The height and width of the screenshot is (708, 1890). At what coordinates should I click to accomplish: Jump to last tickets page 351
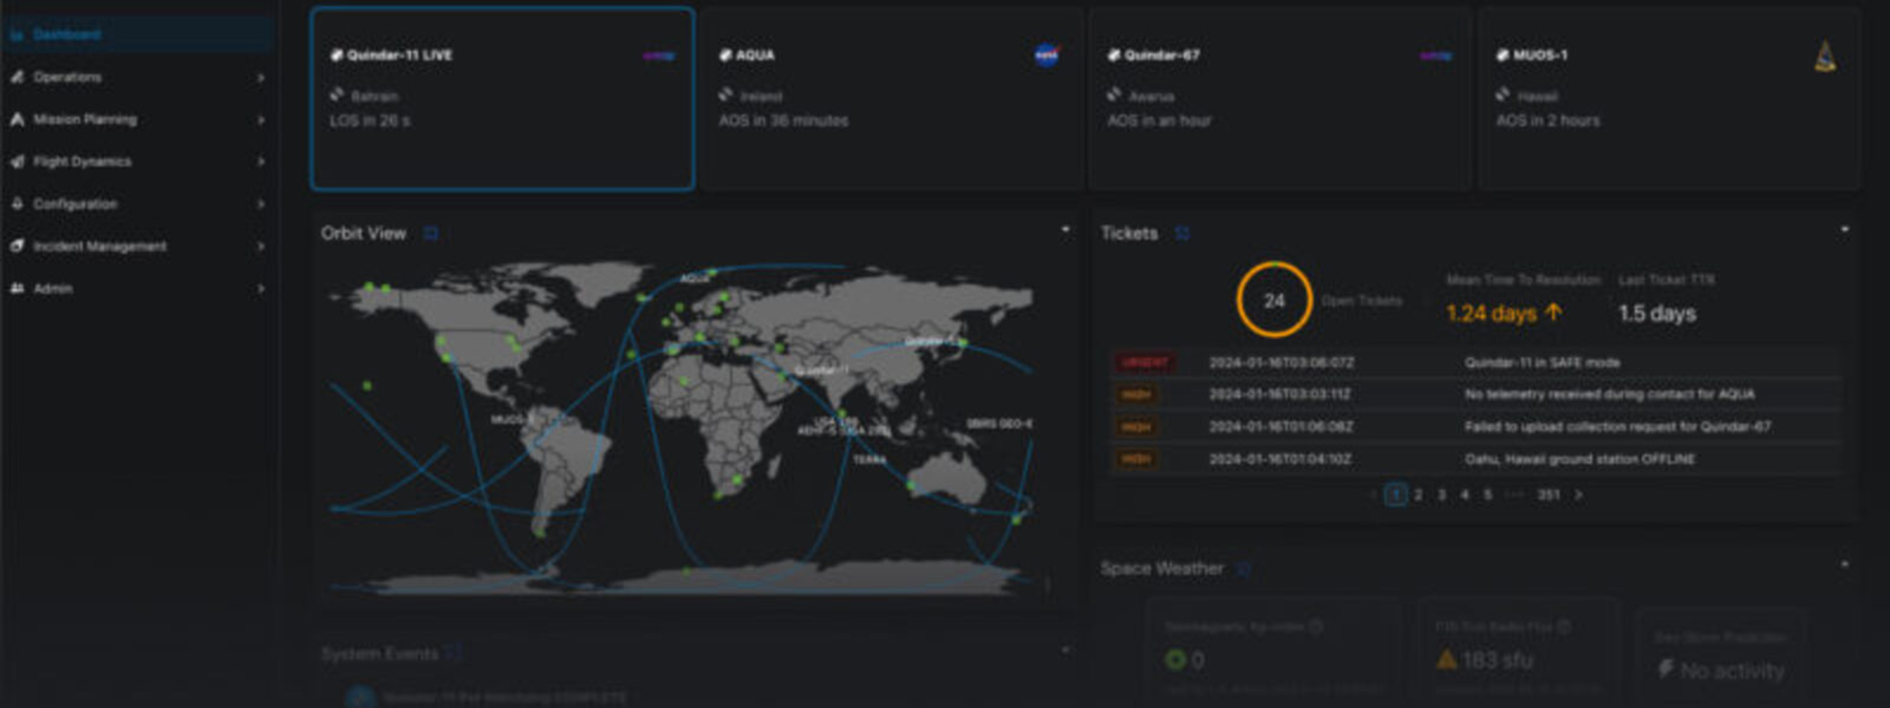(x=1548, y=495)
